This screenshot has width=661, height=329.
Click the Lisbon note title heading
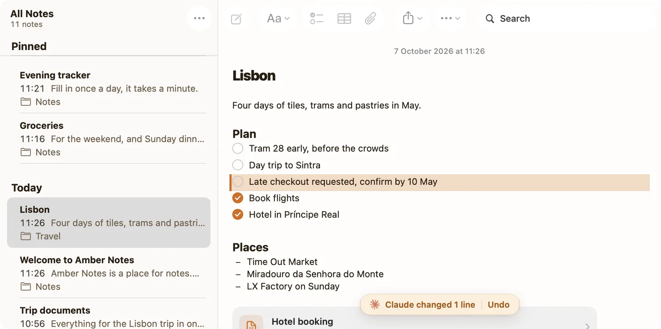click(x=254, y=76)
